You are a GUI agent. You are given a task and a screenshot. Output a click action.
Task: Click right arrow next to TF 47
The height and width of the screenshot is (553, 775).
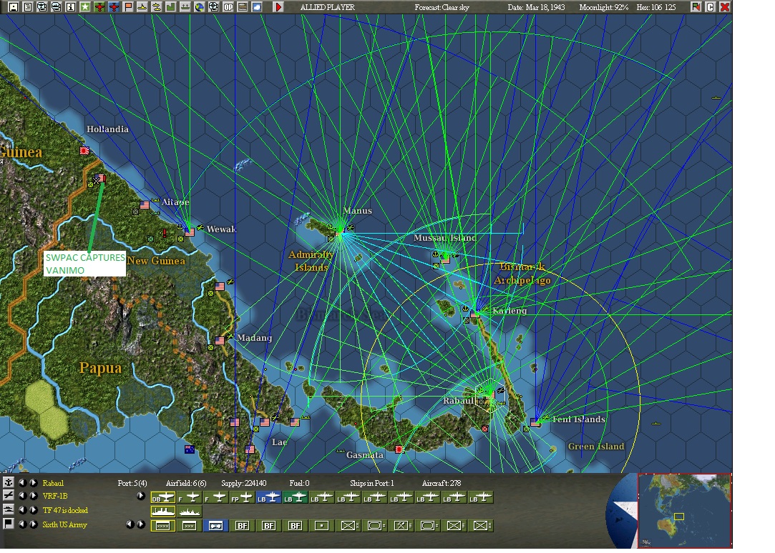tap(33, 510)
